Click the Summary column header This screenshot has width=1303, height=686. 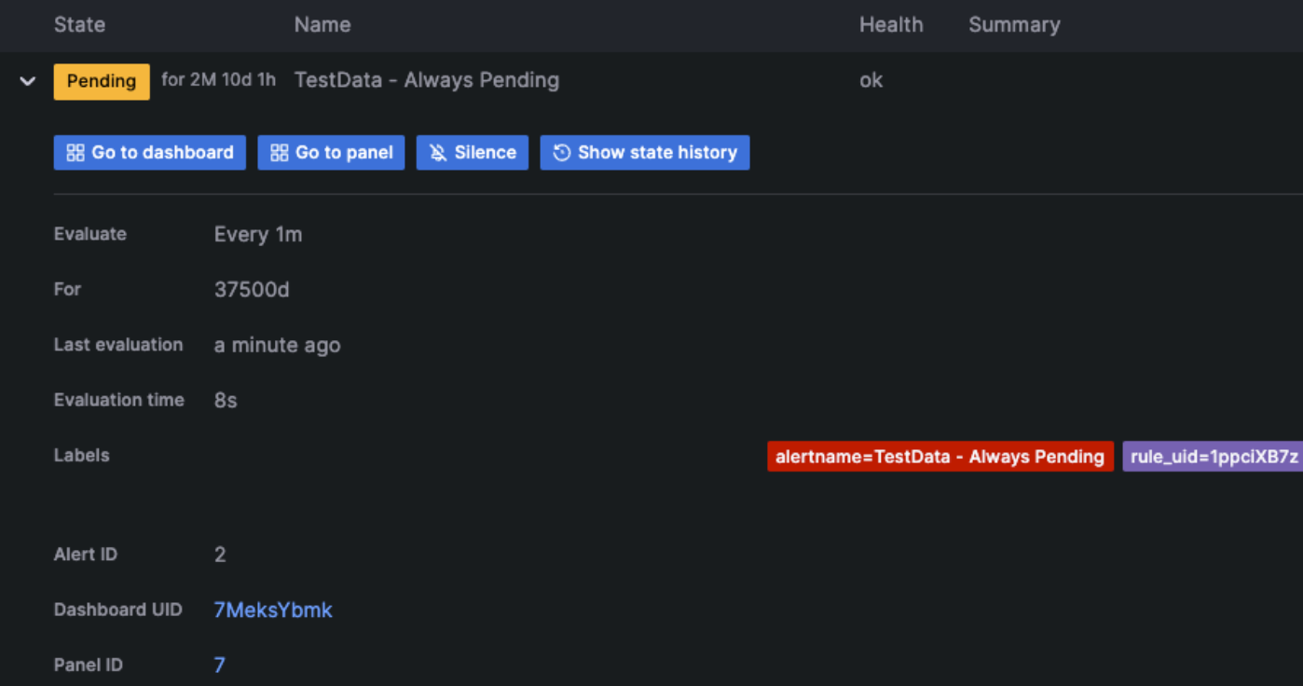pos(1014,24)
